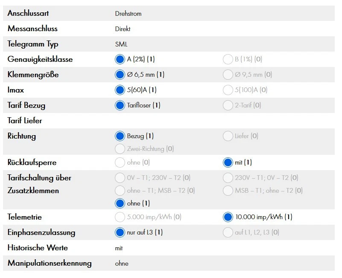Image resolution: width=342 pixels, height=278 pixels.
Task: Select 0V – T1; 230V – T2 option
Action: (120, 178)
